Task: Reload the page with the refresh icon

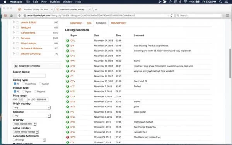Action: [x=171, y=15]
